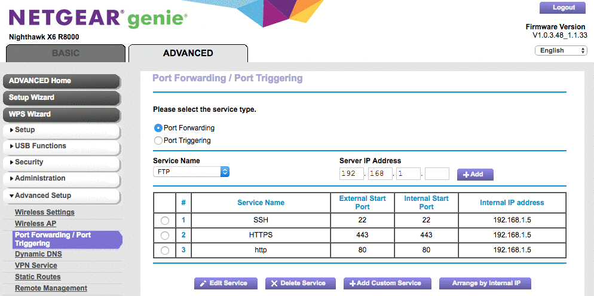
Task: Click row number 1 in table
Action: [x=183, y=220]
